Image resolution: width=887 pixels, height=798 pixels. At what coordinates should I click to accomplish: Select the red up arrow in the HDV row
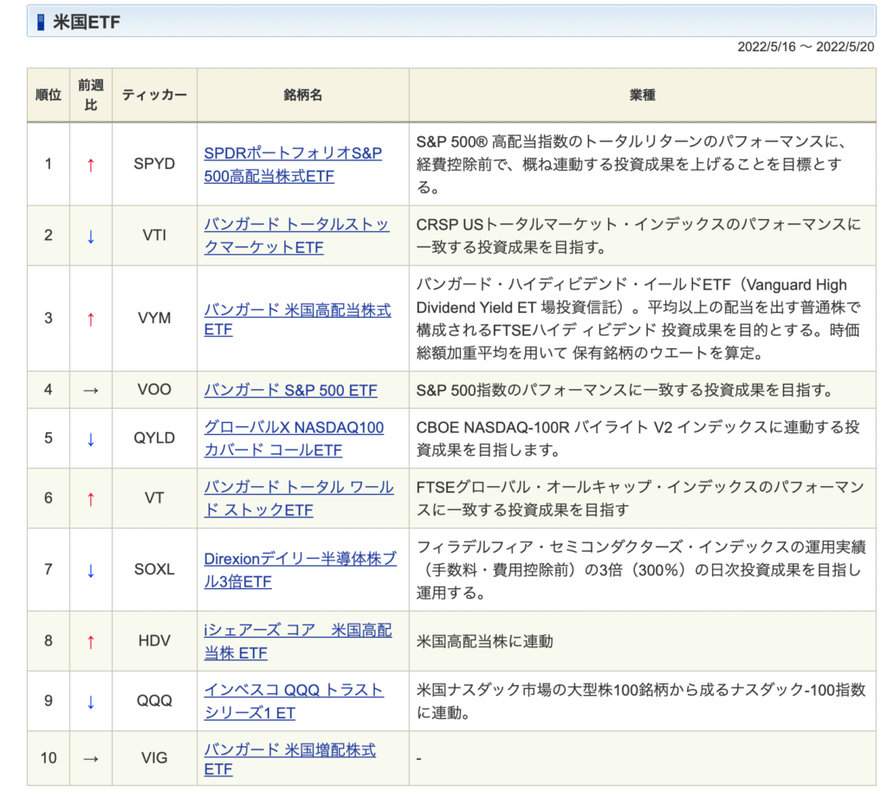click(90, 642)
